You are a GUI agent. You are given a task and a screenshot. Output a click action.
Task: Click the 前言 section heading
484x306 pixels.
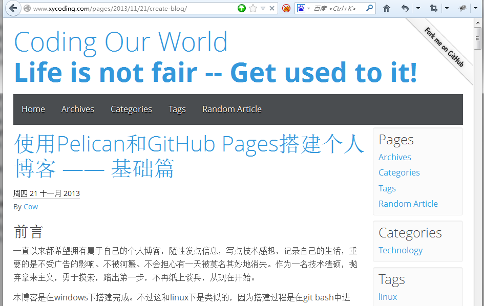click(28, 232)
